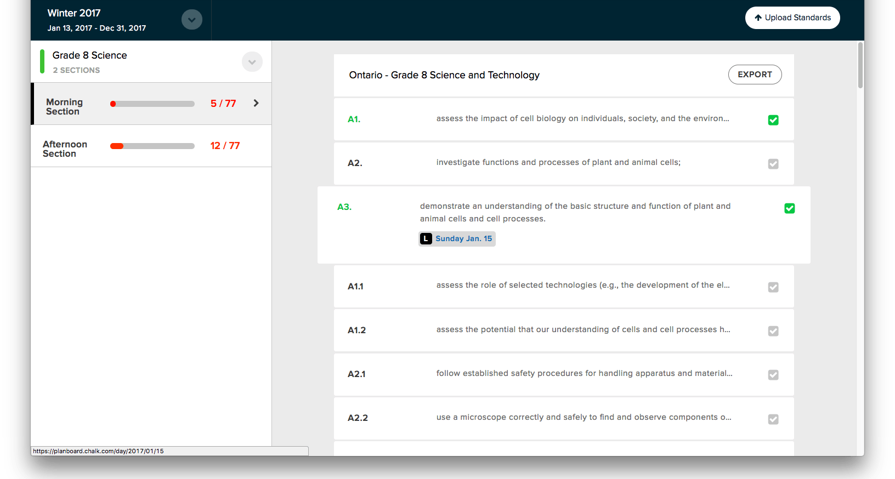Open standard A2.1 safety procedures row
Screen dimensions: 895x479
[x=564, y=374]
